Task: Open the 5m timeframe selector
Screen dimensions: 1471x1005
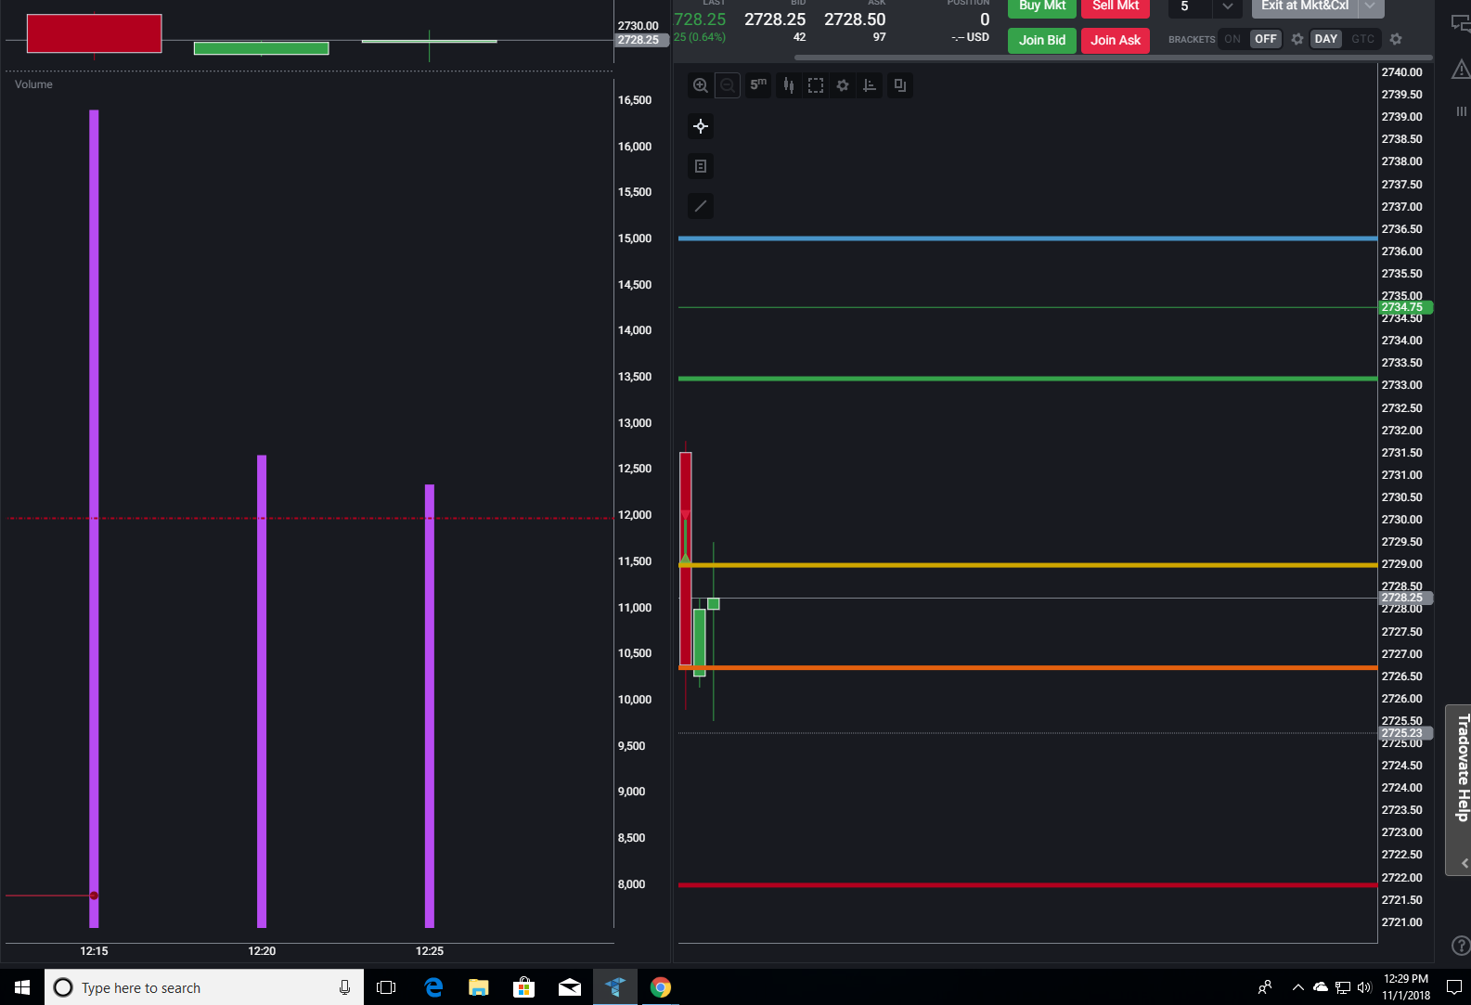Action: click(x=758, y=85)
